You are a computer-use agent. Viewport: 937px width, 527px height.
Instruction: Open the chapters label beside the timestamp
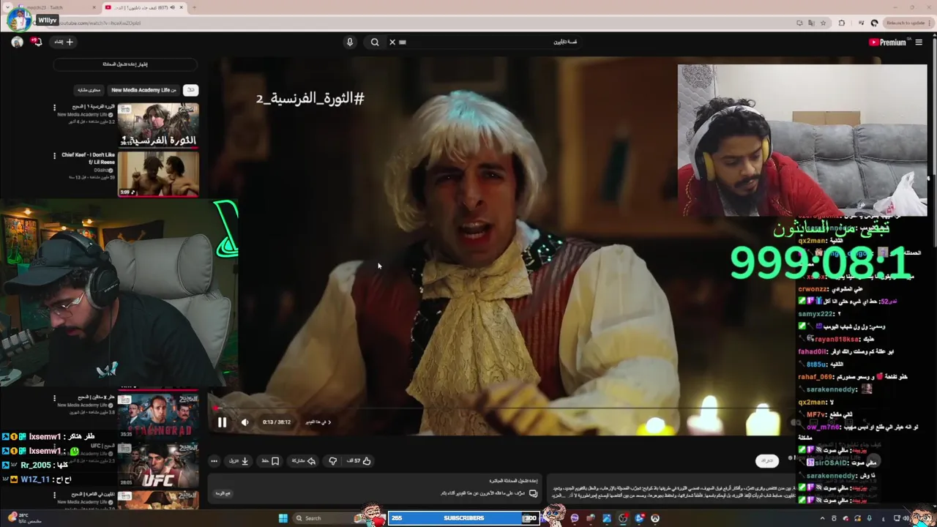(x=318, y=422)
